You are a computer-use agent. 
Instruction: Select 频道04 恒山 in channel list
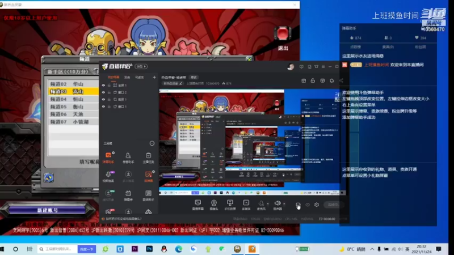pyautogui.click(x=73, y=99)
